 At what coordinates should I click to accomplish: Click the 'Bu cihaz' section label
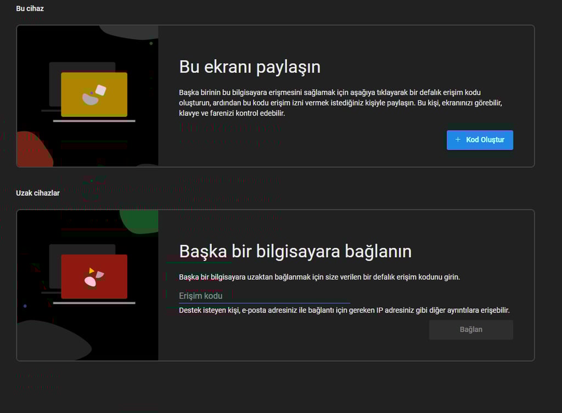30,9
